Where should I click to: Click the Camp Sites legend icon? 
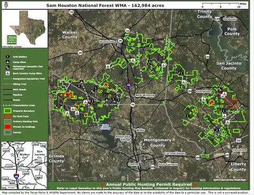pos(7,62)
